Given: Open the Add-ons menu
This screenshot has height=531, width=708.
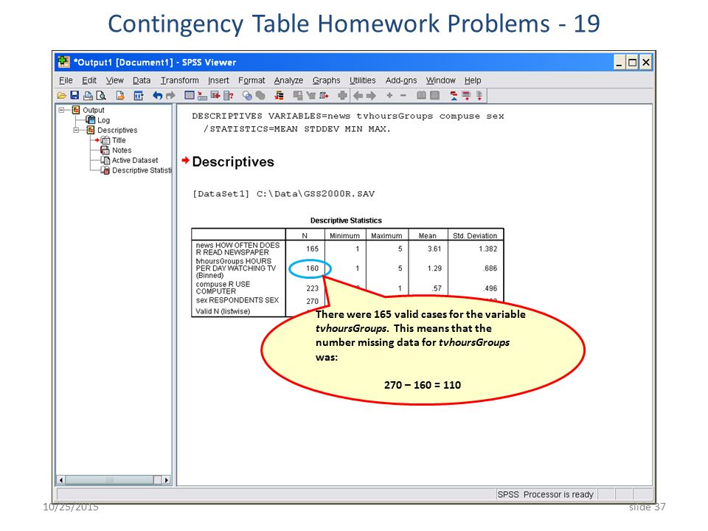Looking at the screenshot, I should (401, 80).
